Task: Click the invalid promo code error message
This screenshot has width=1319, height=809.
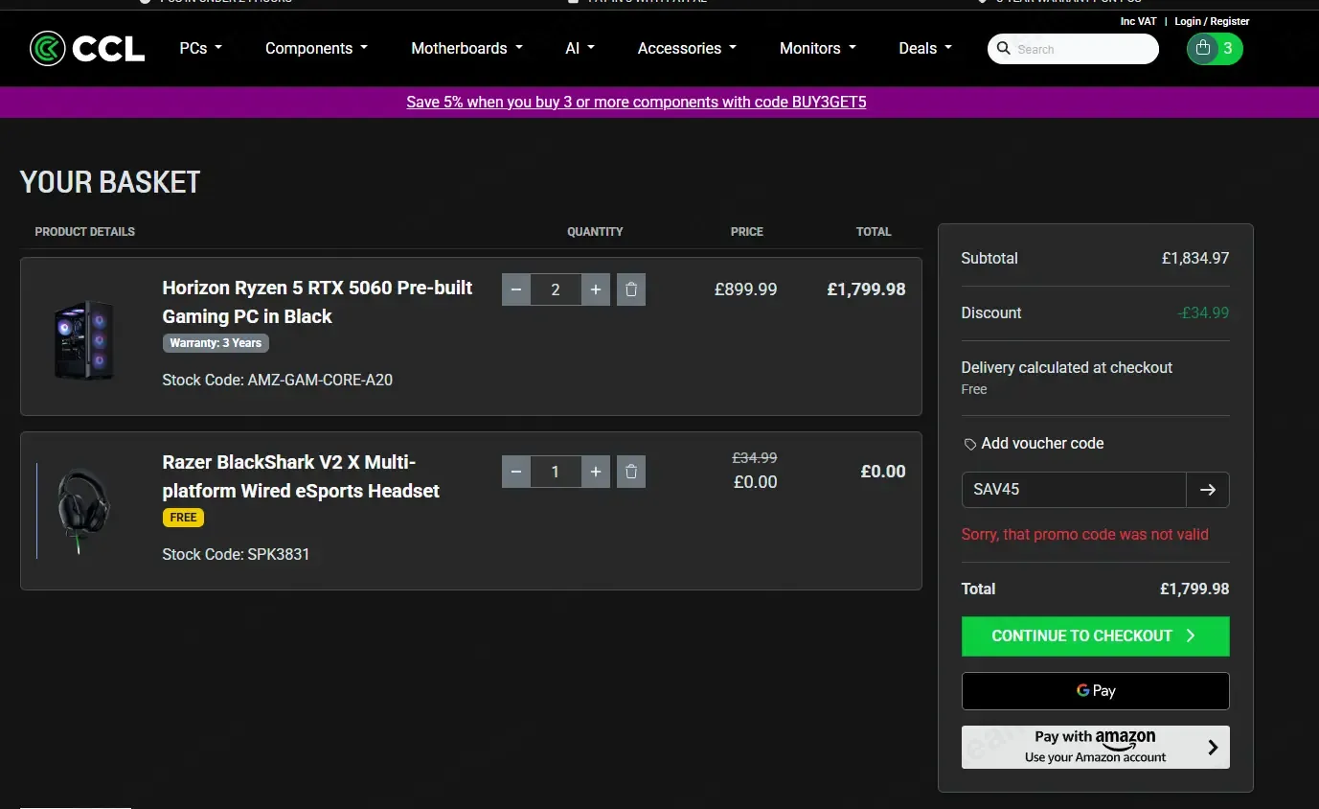Action: pos(1085,535)
